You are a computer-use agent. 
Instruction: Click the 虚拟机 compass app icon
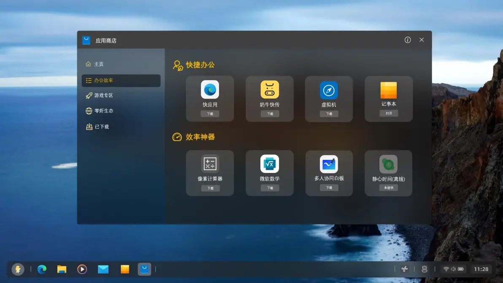[x=329, y=90]
